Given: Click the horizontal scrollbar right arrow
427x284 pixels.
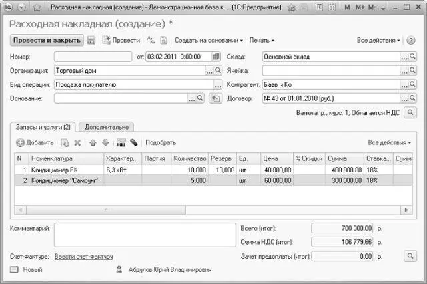Looking at the screenshot, I should pos(406,210).
